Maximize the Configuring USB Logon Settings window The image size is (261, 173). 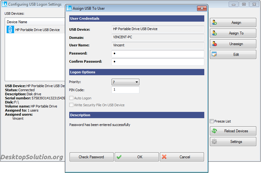pyautogui.click(x=244, y=4)
